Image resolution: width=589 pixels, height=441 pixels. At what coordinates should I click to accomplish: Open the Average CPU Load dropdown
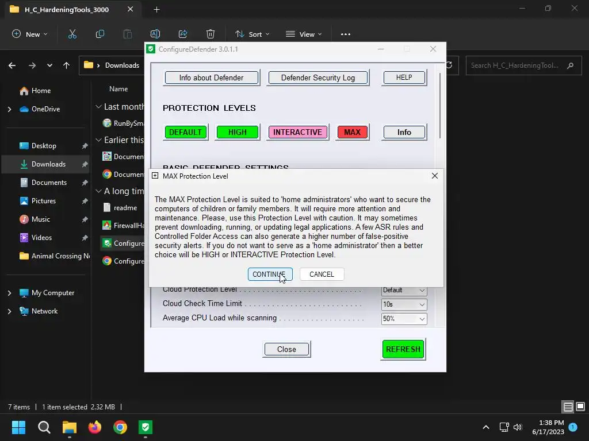point(404,319)
